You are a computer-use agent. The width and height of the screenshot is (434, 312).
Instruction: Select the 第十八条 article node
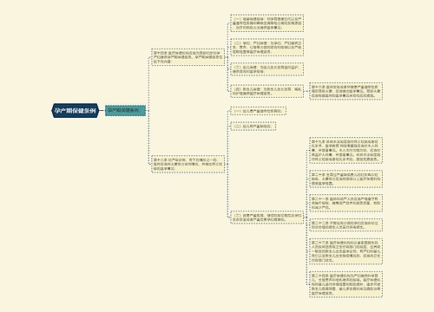tap(188, 164)
